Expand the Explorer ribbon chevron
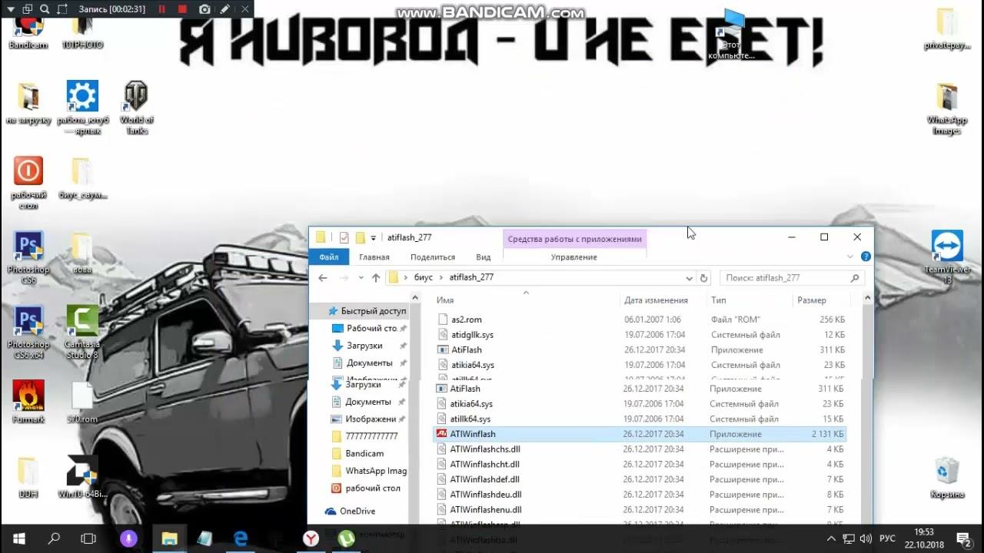984x553 pixels. (x=850, y=257)
